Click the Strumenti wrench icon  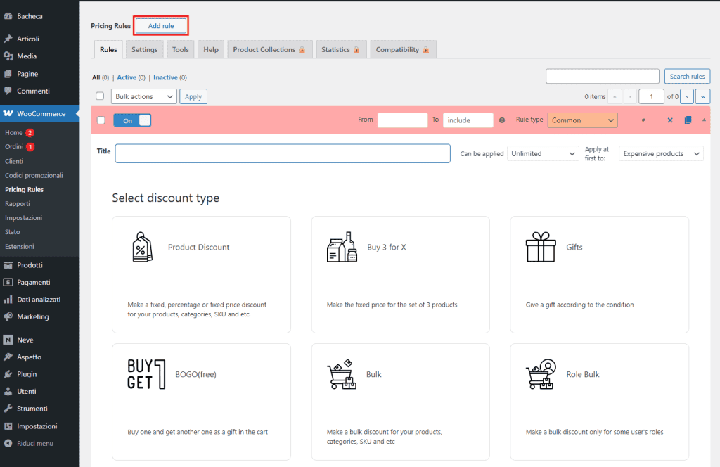8,409
